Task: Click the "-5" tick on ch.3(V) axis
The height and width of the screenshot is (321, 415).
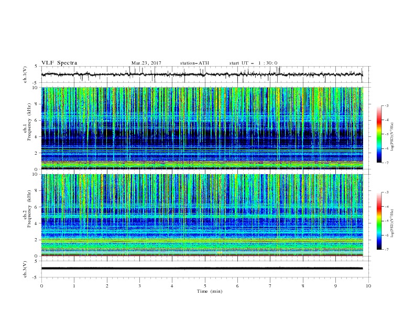Action: [x=35, y=277]
